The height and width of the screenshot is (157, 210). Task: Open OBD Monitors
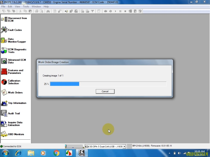(12, 134)
